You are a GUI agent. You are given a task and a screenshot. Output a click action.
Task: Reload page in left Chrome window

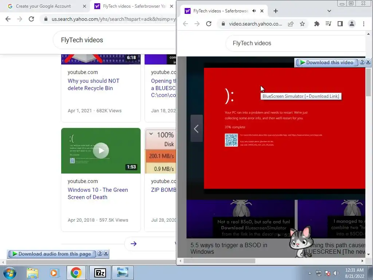tap(31, 19)
